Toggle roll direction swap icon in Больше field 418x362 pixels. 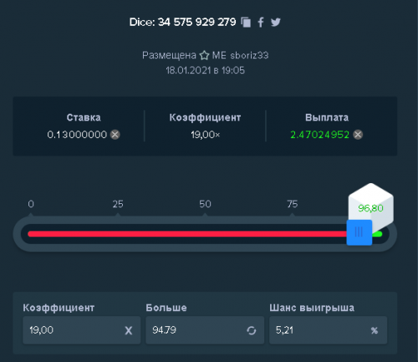tap(252, 330)
